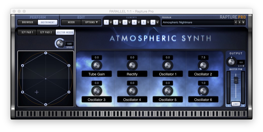Switch to X/Y Pad 2 tab
The image size is (263, 132).
coord(46,32)
